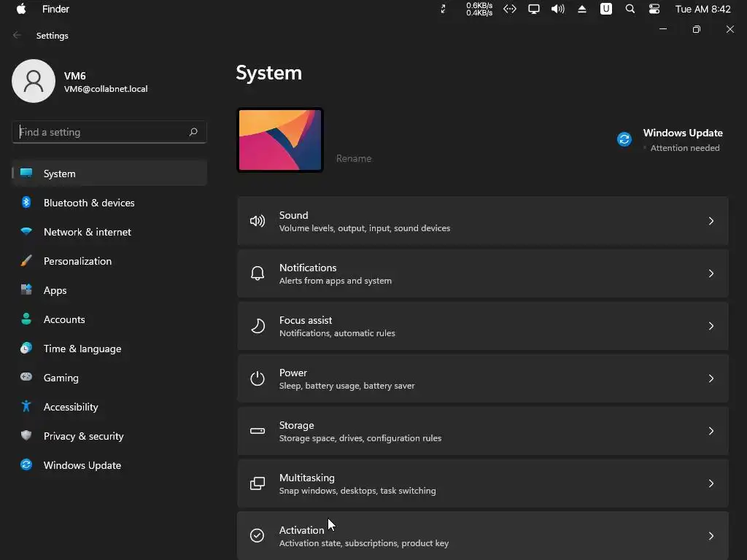Expand Activation with its chevron
747x560 pixels.
711,536
